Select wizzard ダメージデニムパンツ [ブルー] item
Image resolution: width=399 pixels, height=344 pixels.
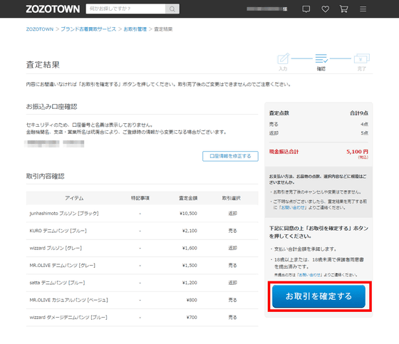point(68,317)
